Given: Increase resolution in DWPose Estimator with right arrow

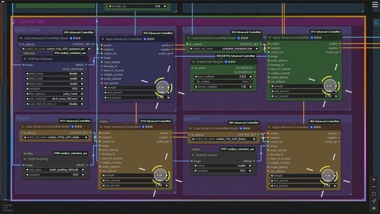Looking at the screenshot, I should click(x=82, y=89).
